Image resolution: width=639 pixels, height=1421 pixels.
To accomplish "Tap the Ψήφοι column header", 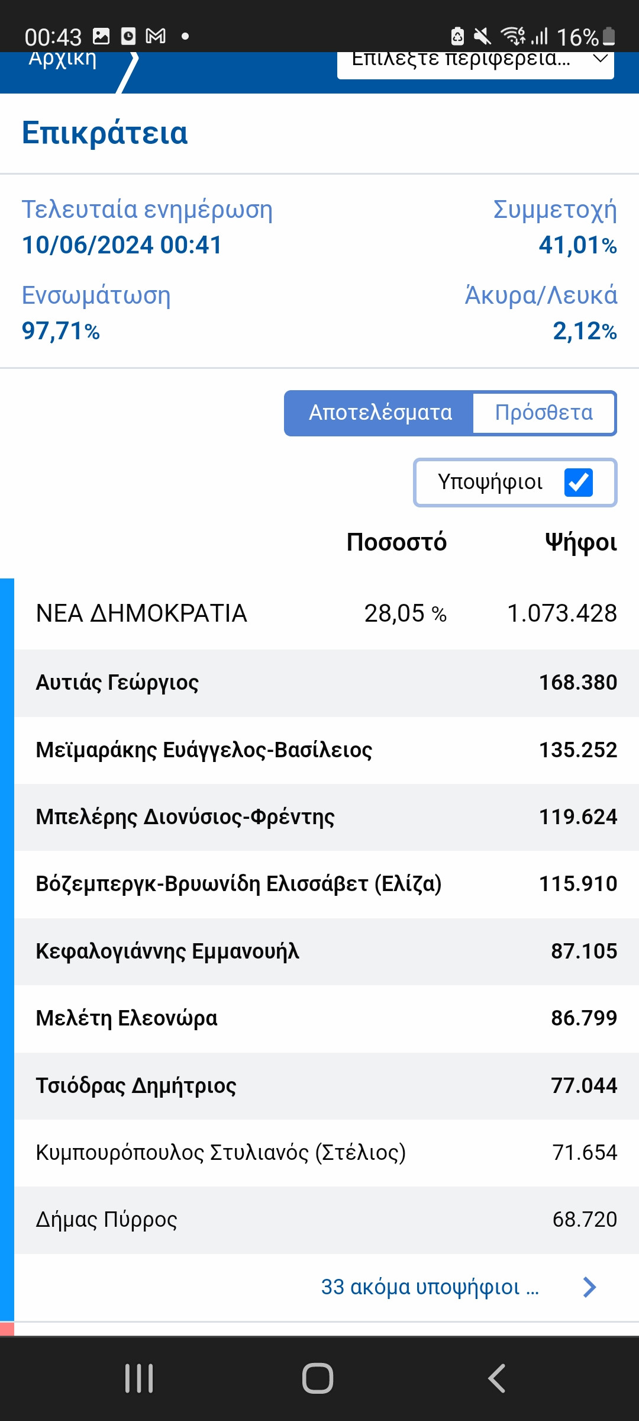I will (x=580, y=542).
